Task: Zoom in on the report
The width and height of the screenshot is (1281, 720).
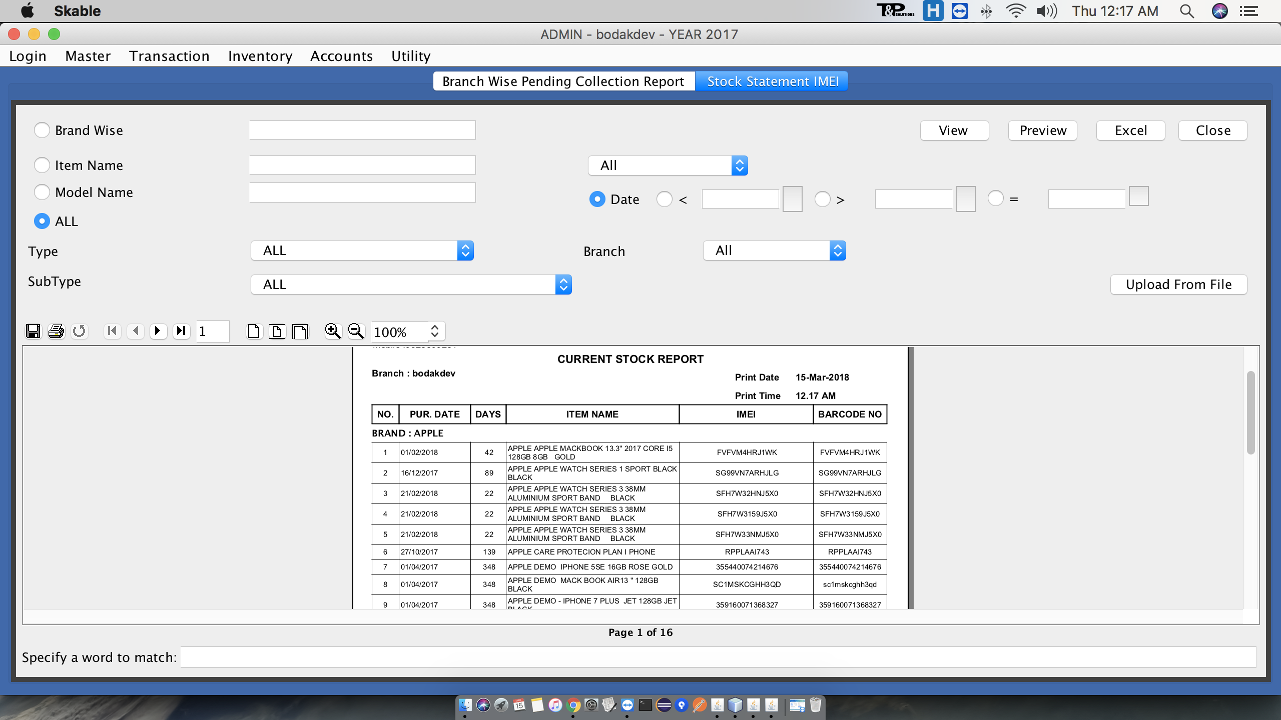Action: [333, 331]
